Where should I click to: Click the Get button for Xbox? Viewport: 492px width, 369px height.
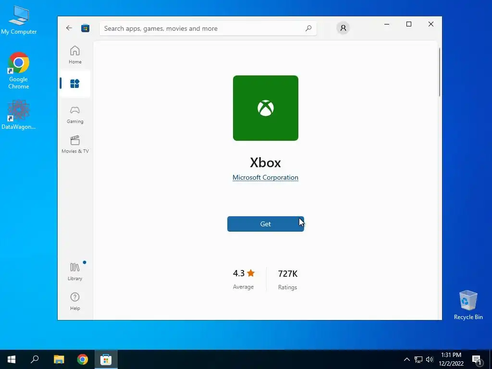pos(265,224)
